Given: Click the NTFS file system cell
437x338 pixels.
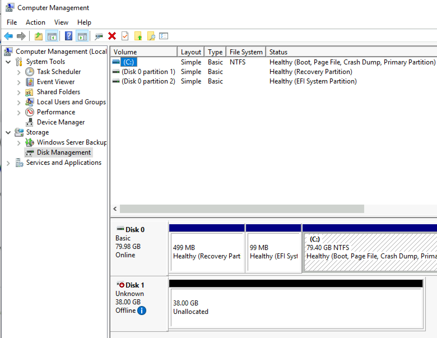Looking at the screenshot, I should [238, 62].
